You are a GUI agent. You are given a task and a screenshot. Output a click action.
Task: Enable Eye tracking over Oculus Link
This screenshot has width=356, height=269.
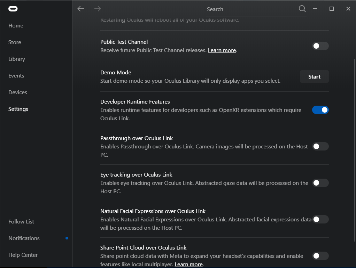tap(320, 183)
